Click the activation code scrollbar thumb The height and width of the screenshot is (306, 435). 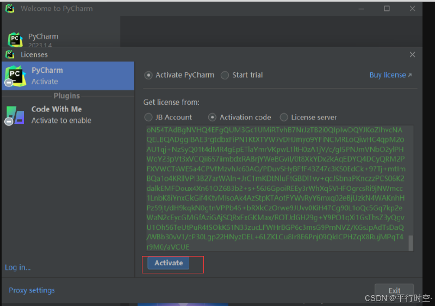click(x=411, y=243)
